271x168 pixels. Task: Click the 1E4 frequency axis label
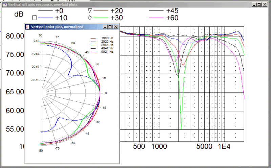click(x=224, y=147)
